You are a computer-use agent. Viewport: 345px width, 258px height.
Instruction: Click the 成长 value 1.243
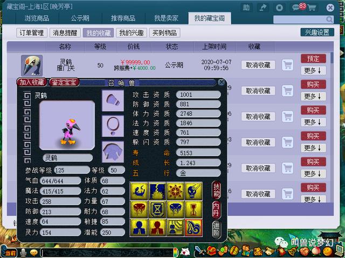click(198, 163)
